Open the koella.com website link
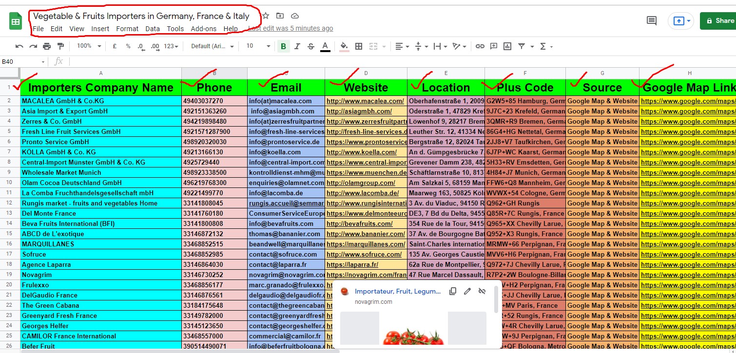 coord(361,152)
